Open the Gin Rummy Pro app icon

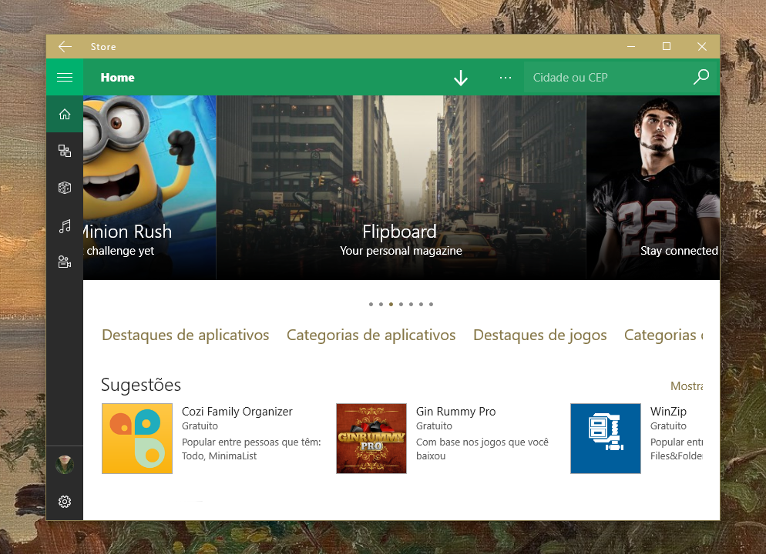point(371,439)
